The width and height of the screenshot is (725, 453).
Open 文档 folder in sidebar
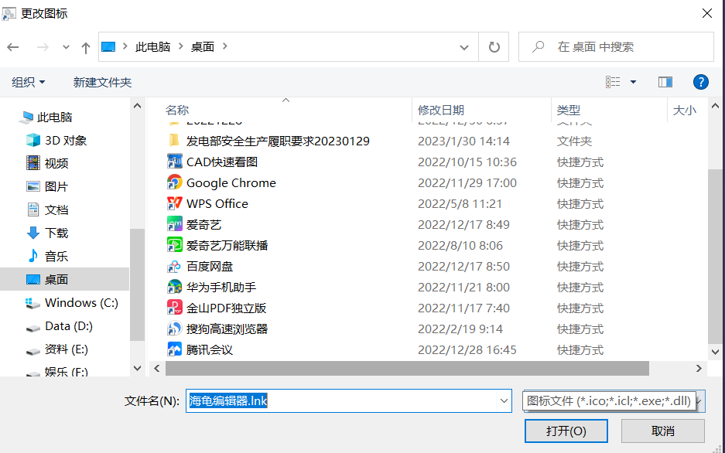(x=56, y=209)
